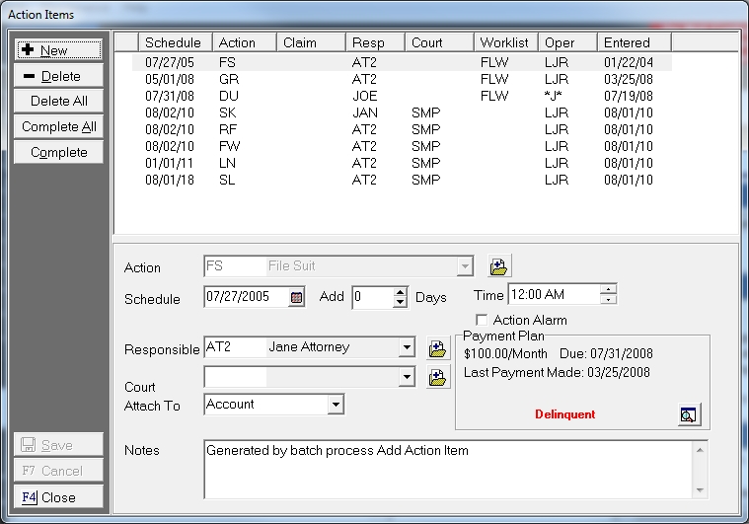
Task: Expand the Court dropdown list
Action: (407, 376)
